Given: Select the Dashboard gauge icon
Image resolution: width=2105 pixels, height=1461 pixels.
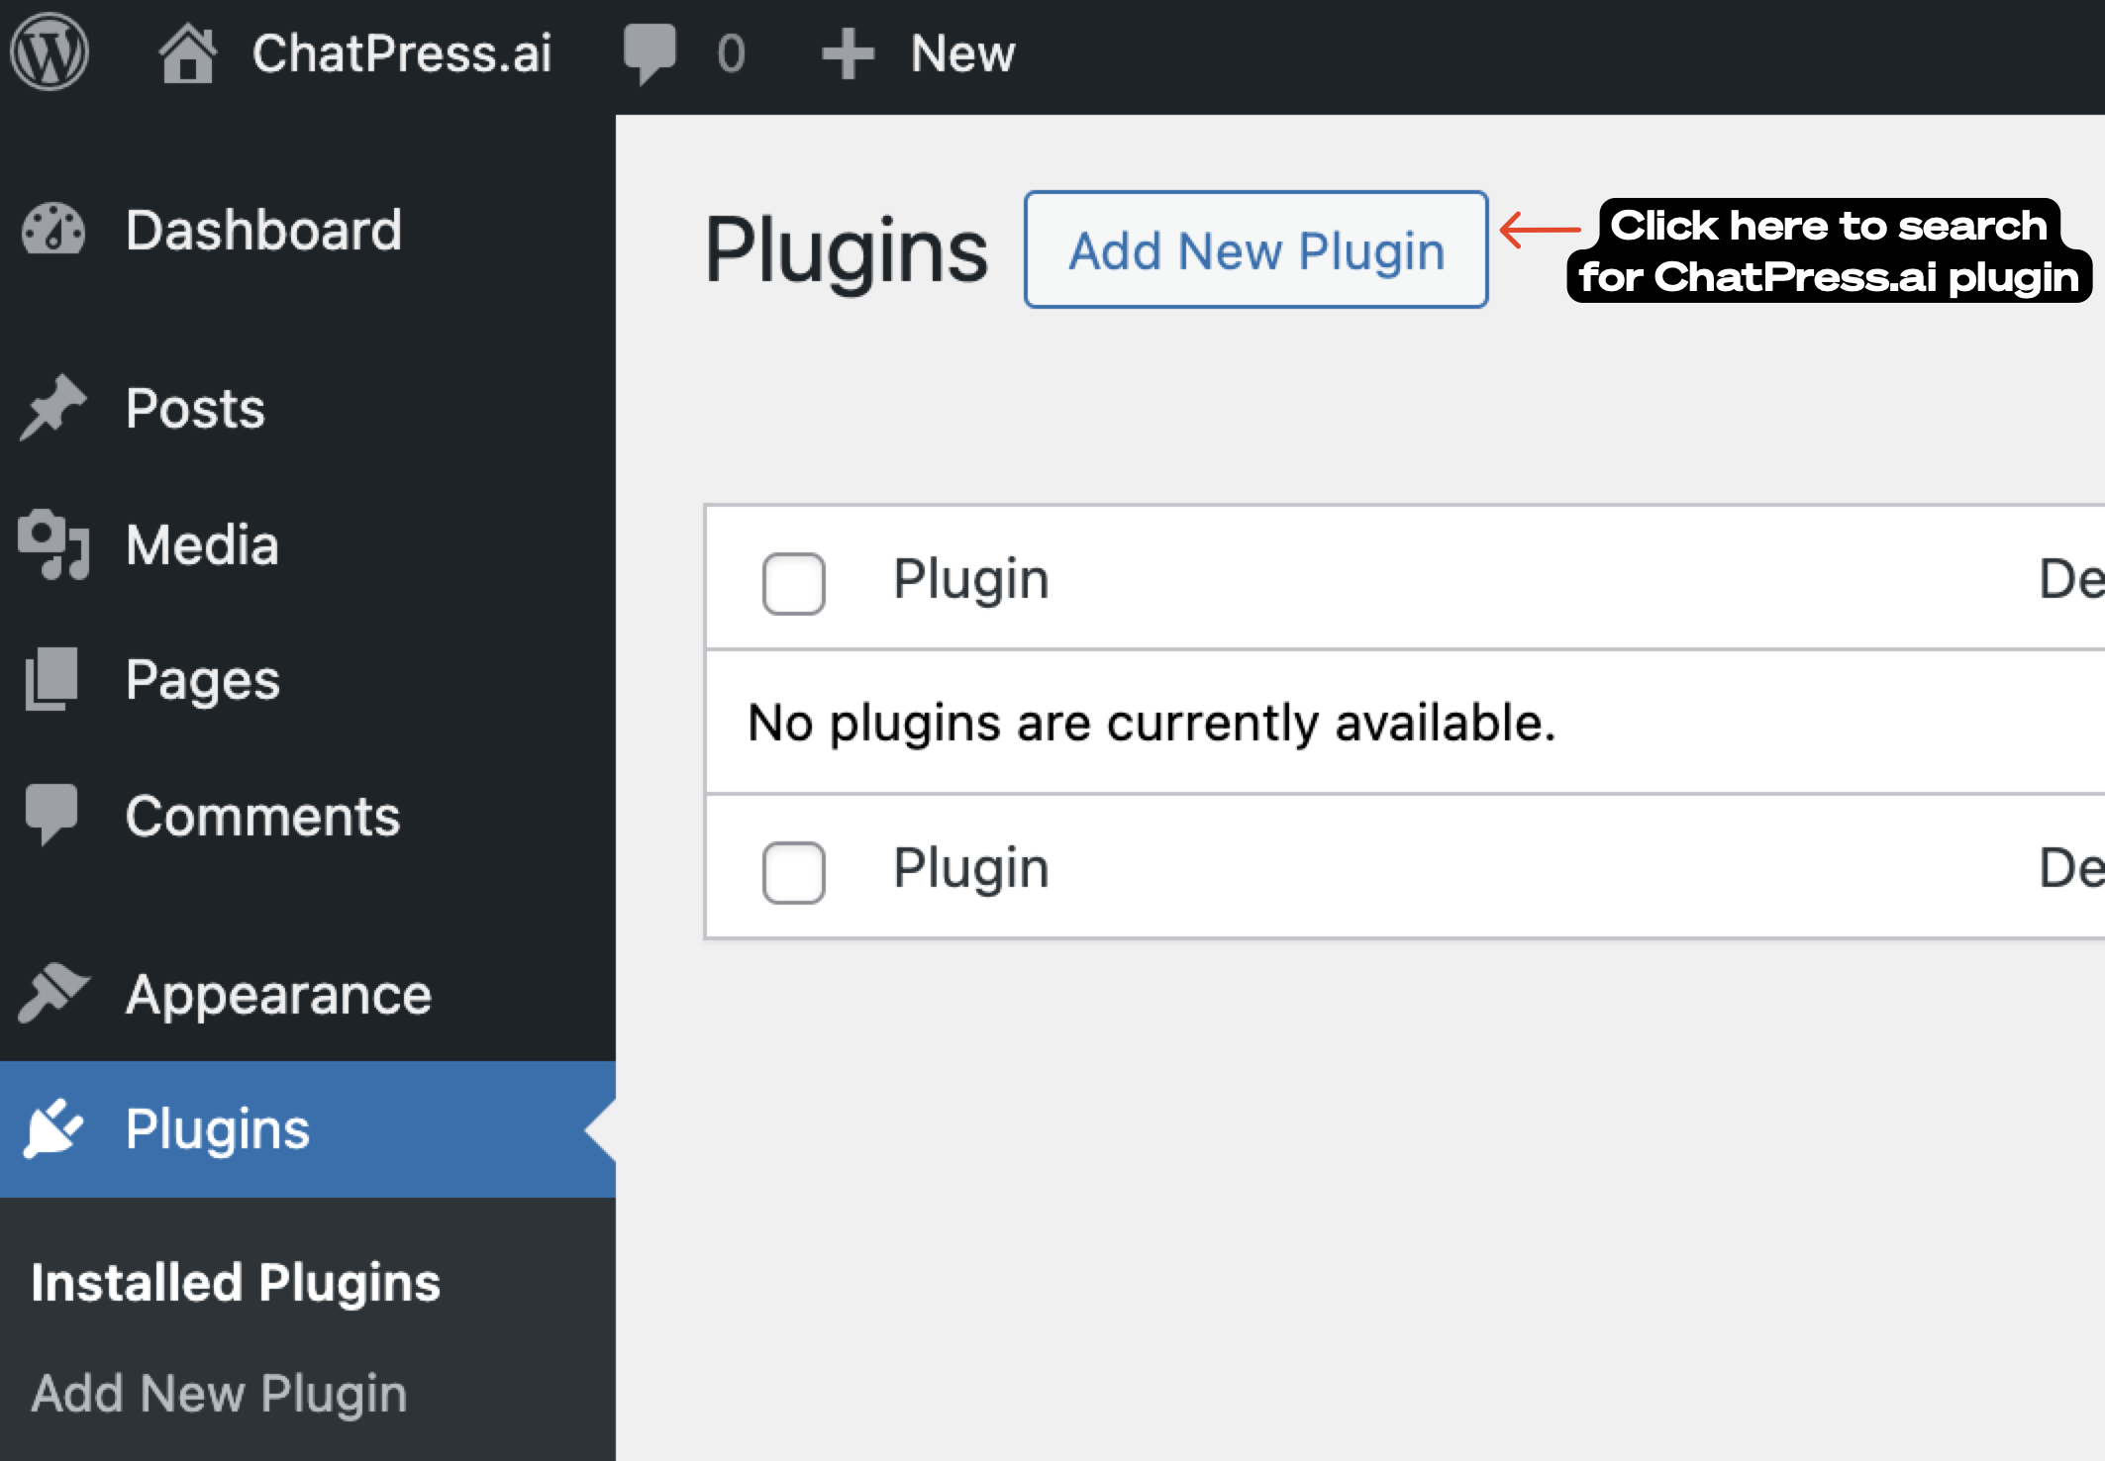Looking at the screenshot, I should coord(54,231).
